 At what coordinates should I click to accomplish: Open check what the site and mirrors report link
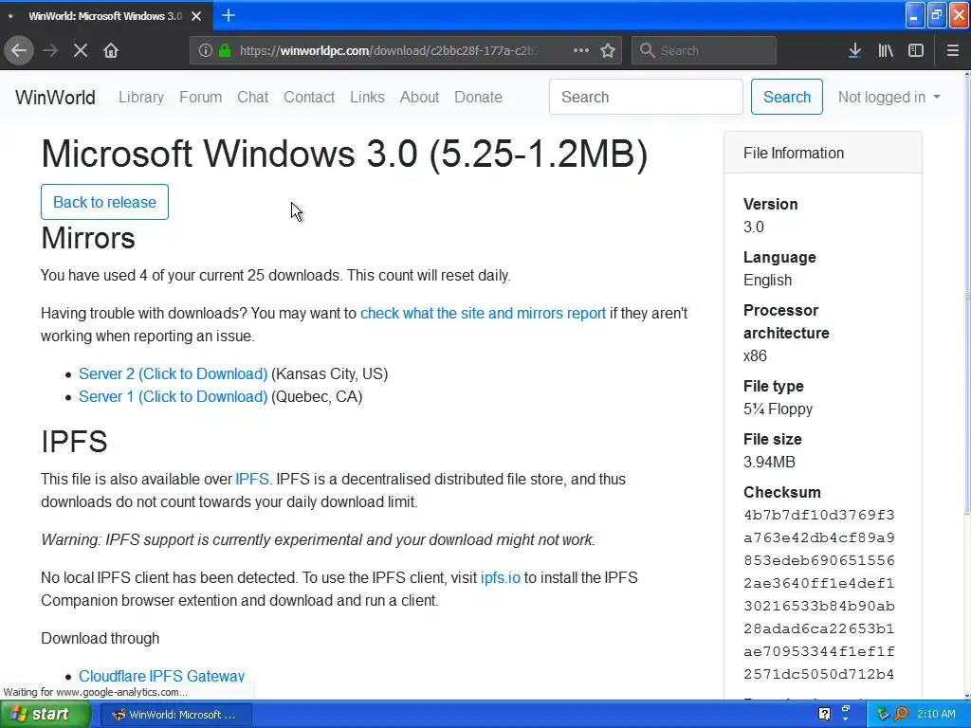click(x=483, y=313)
